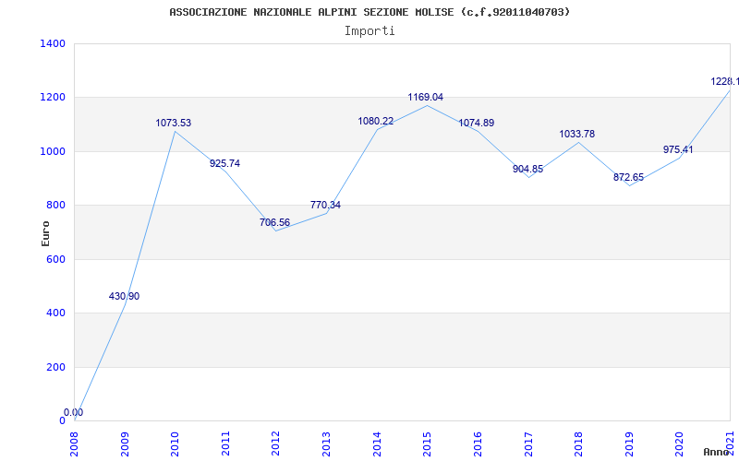Image resolution: width=739 pixels, height=461 pixels.
Task: Click the 400 value on Euro axis
Action: point(55,313)
